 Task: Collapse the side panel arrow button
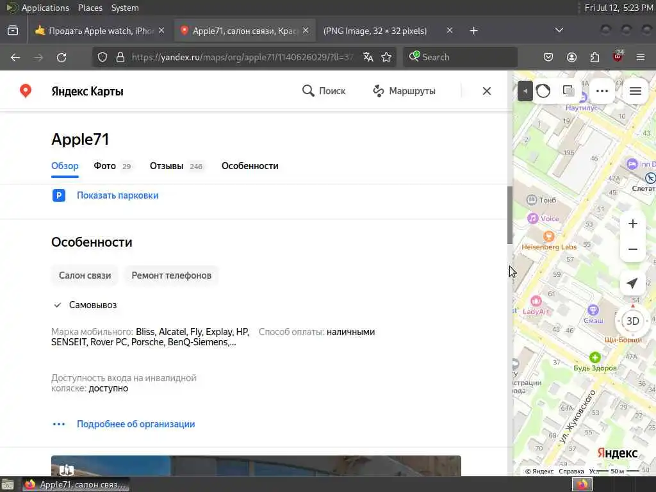tap(525, 91)
